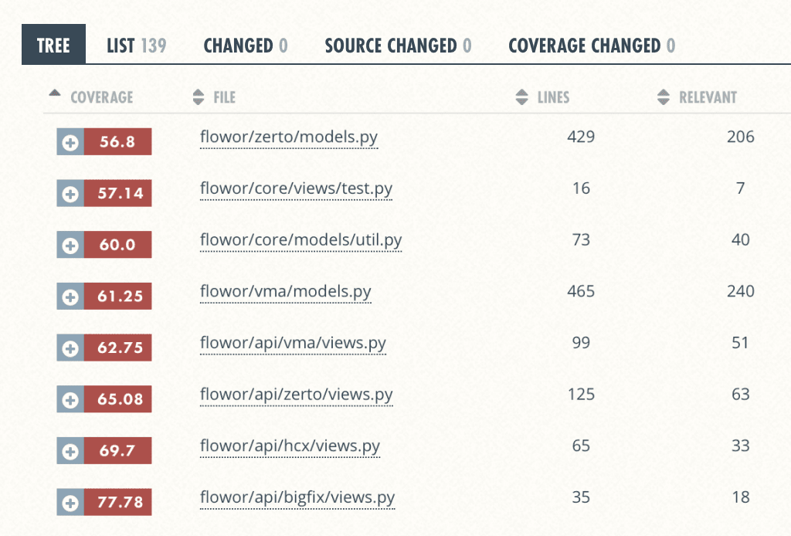Viewport: 791px width, 536px height.
Task: Switch to the TREE tab
Action: pos(53,45)
